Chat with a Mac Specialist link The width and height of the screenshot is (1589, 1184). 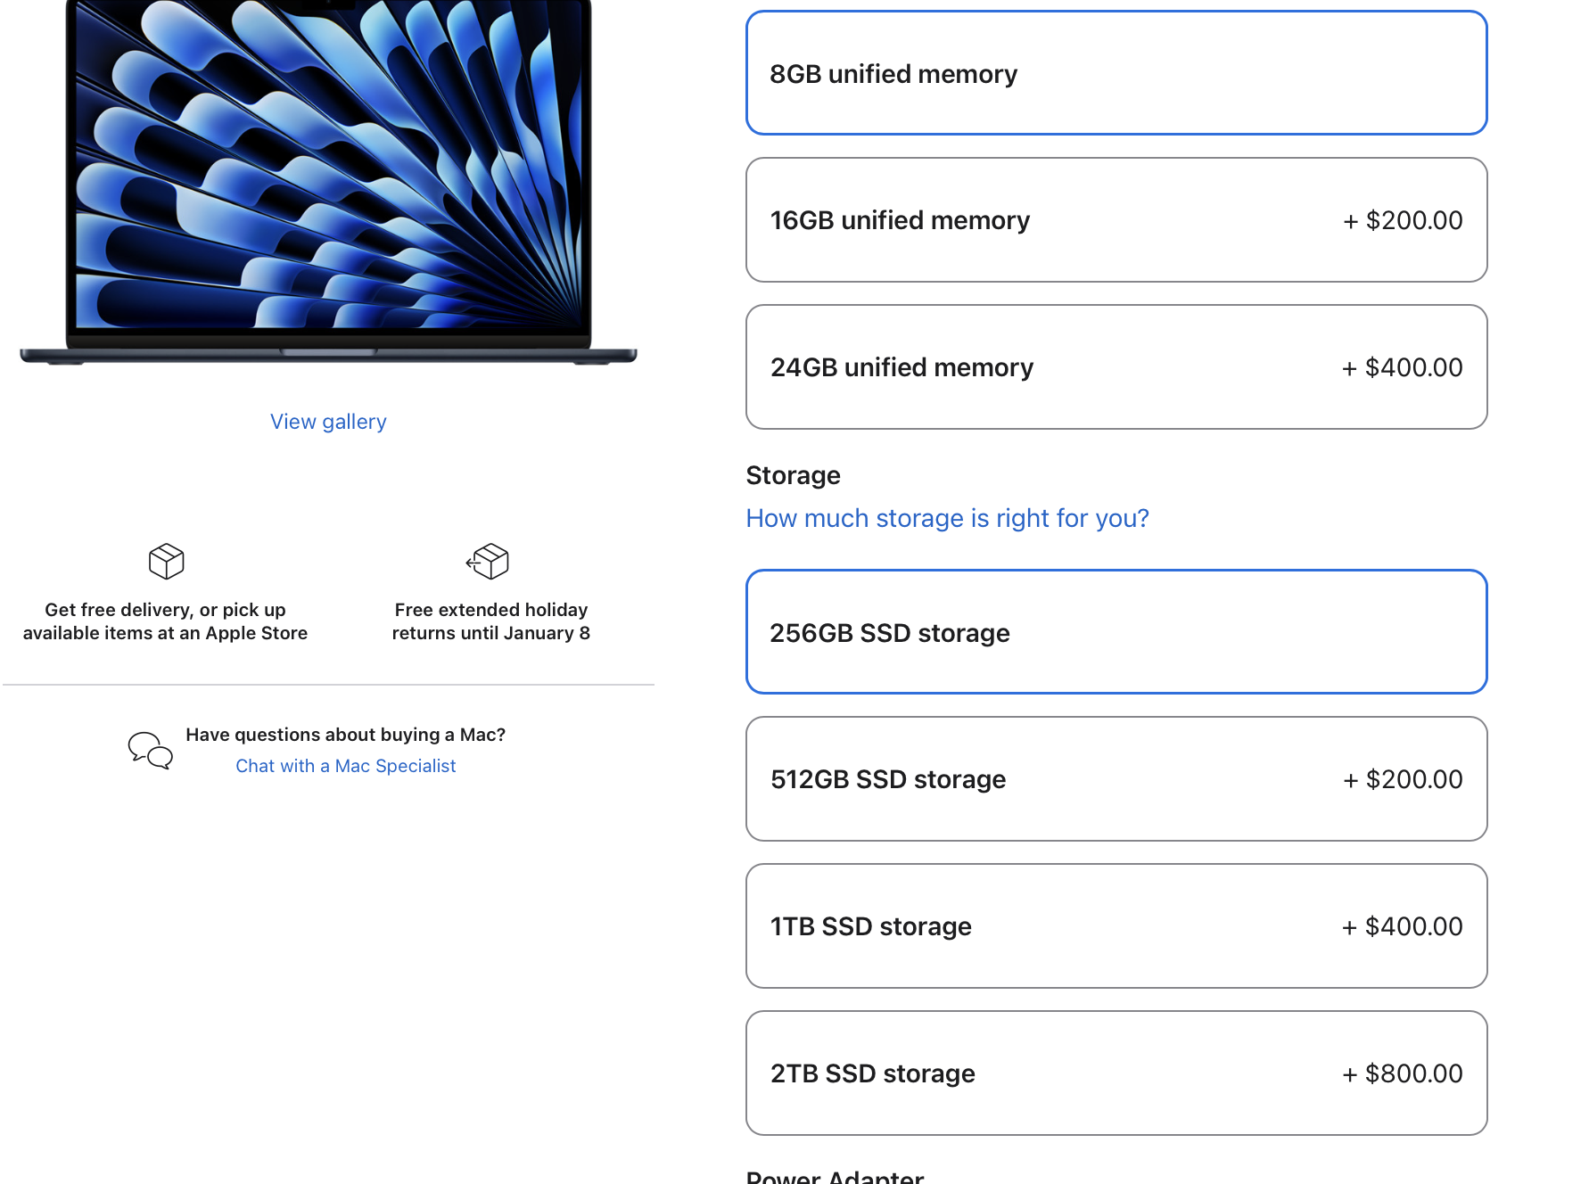tap(345, 766)
